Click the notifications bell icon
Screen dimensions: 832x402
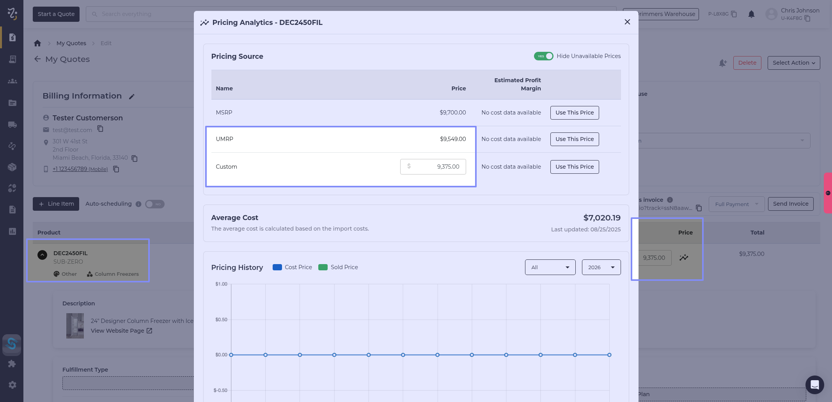tap(751, 14)
